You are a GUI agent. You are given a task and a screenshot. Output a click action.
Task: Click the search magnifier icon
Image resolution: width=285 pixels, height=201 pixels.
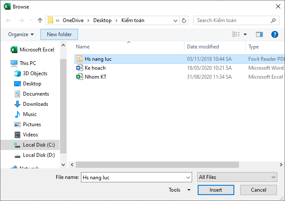click(273, 20)
